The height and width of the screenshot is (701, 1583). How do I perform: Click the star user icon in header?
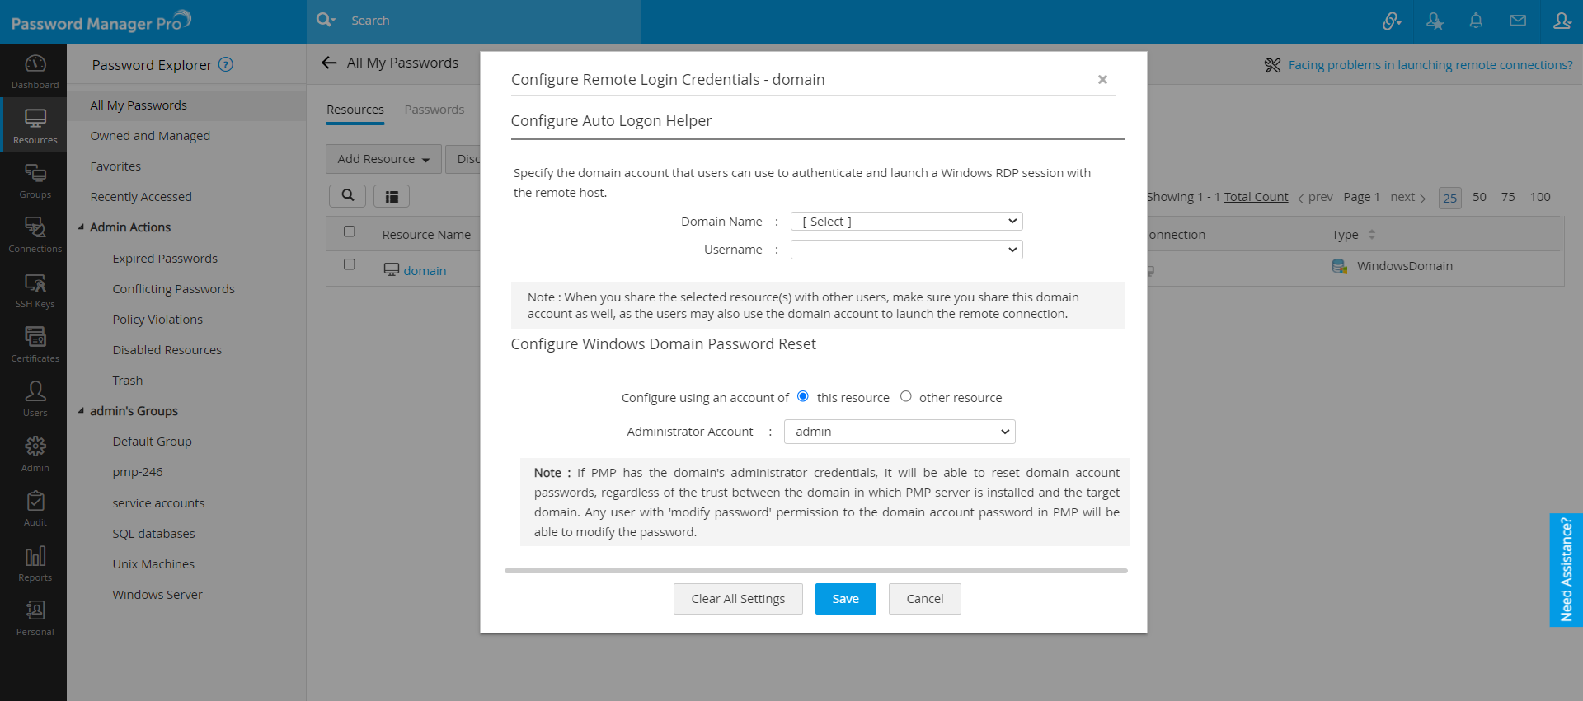(1435, 21)
